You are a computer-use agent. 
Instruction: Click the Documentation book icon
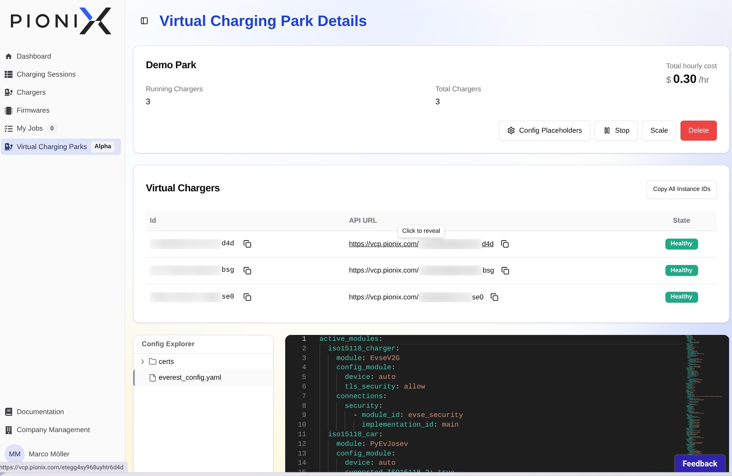[8, 412]
